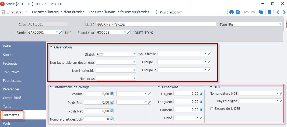This screenshot has width=287, height=127.
Task: Open Consulter l'historique fournisseurs/articles
Action: pos(119,12)
